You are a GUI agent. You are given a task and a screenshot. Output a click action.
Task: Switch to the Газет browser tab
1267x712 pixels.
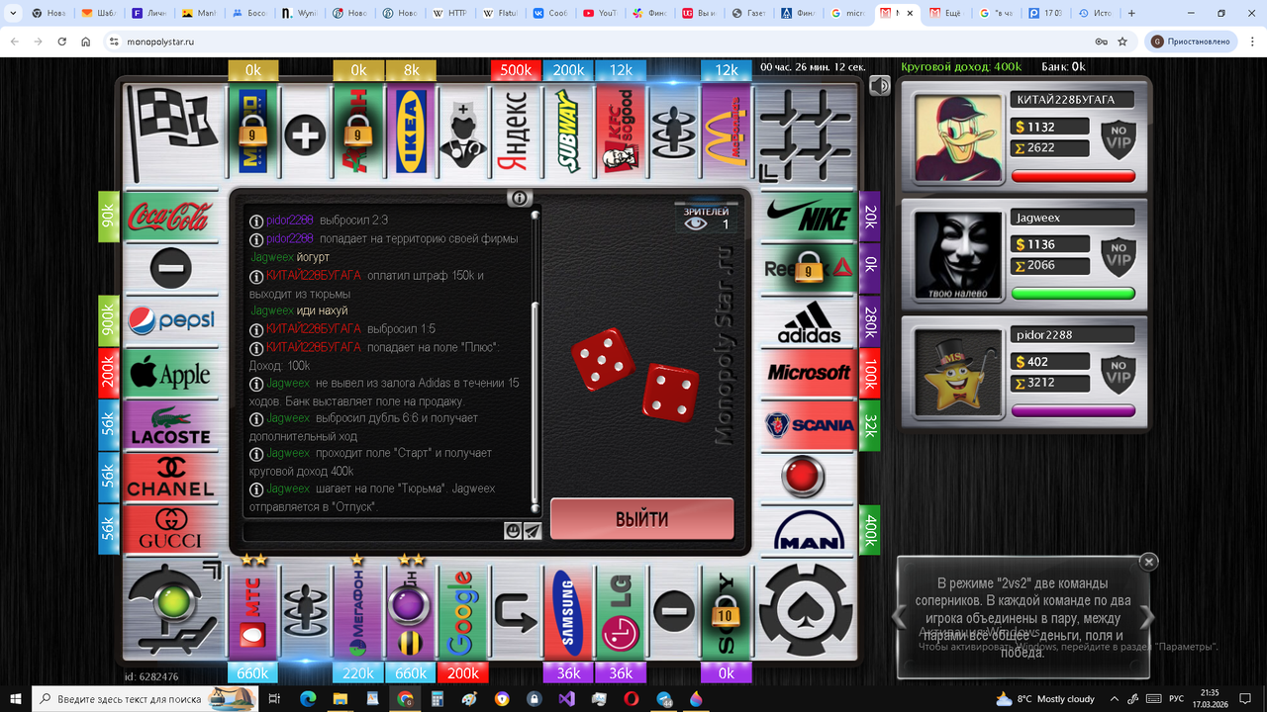coord(751,14)
